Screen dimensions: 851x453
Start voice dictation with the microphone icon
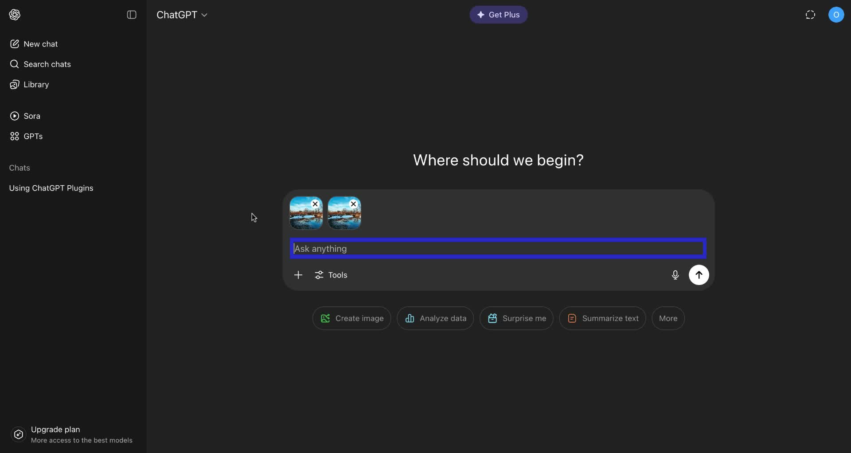675,275
